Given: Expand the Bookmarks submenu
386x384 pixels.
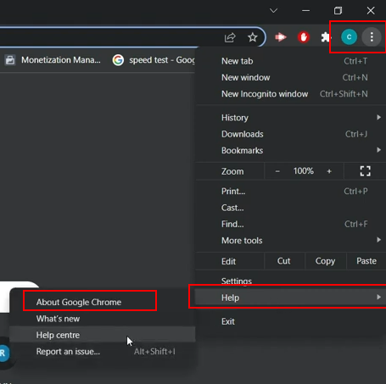Looking at the screenshot, I should pos(291,150).
